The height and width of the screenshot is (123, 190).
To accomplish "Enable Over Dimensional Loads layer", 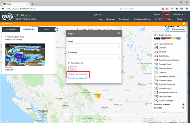I will [x=155, y=60].
